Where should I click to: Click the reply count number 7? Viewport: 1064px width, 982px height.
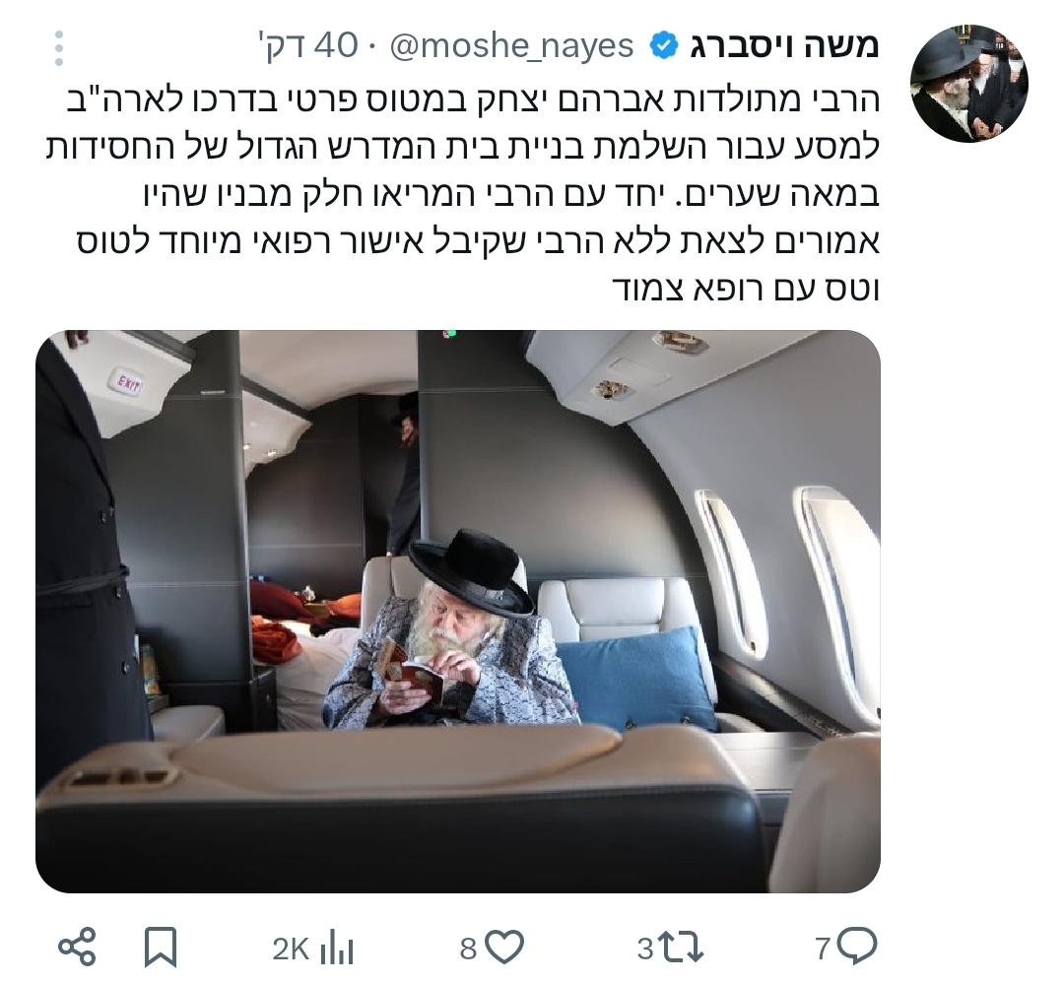[x=823, y=949]
